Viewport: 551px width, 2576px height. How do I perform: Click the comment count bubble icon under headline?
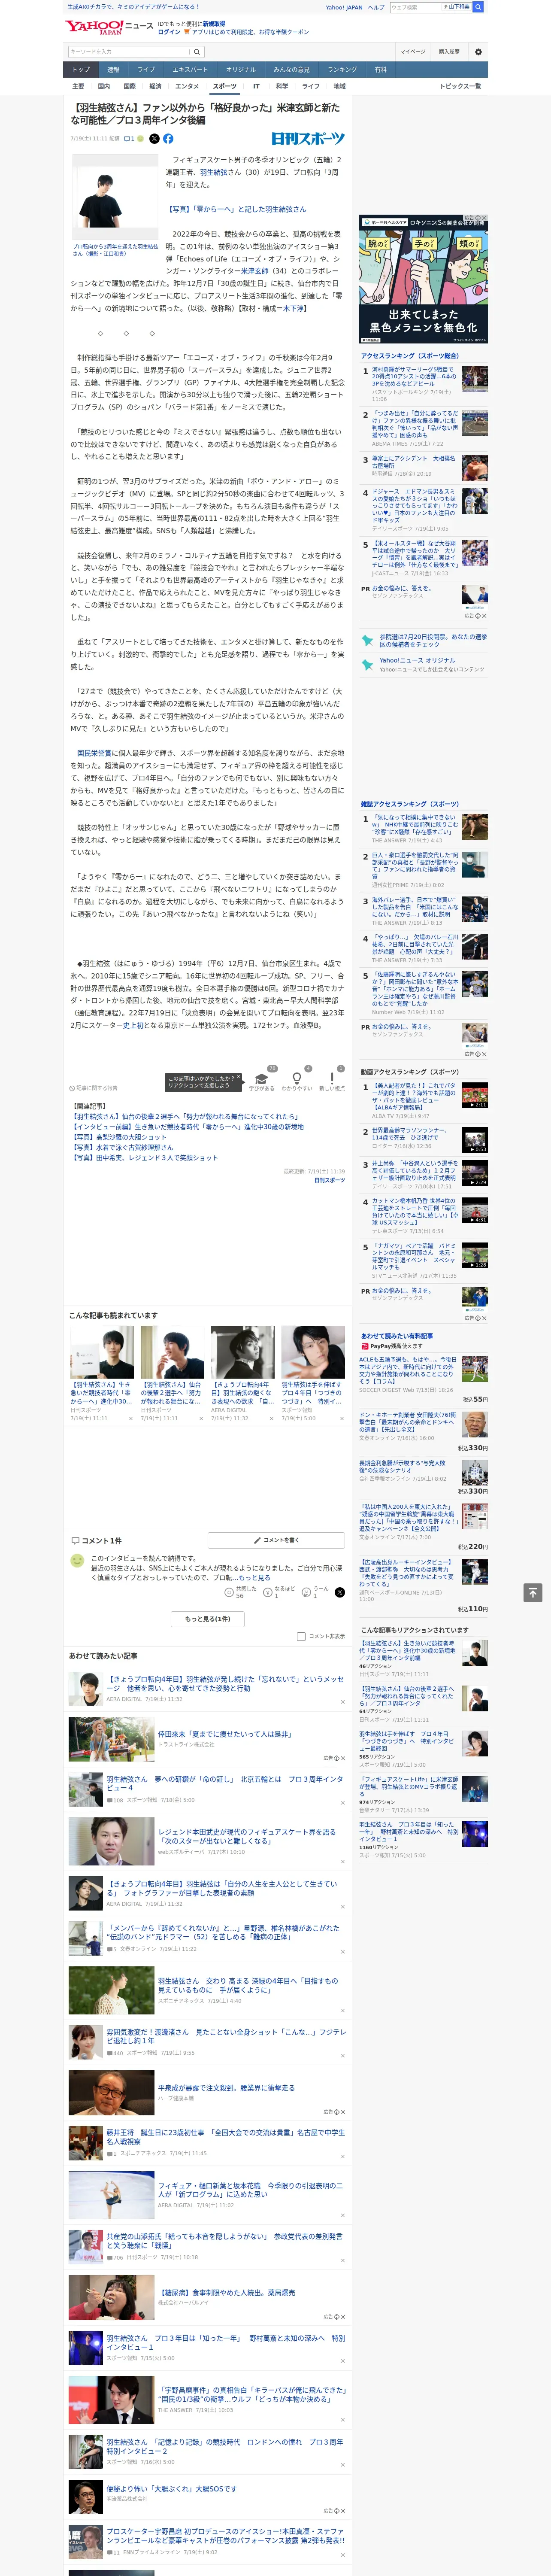(x=129, y=139)
